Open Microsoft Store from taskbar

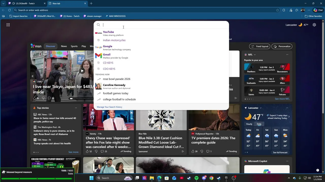(167, 178)
